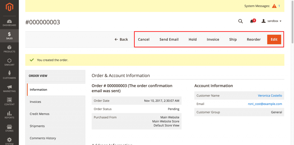Click the Magento logo icon
This screenshot has height=145, width=294.
point(9,7)
